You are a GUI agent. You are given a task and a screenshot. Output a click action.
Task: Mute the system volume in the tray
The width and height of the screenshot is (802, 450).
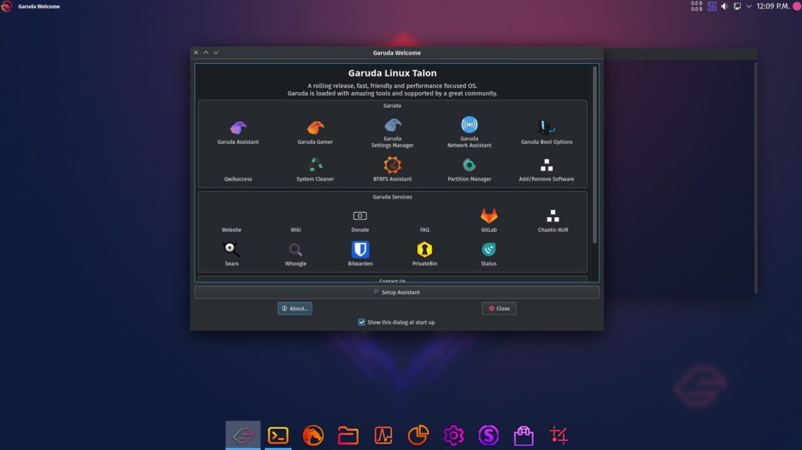(725, 6)
